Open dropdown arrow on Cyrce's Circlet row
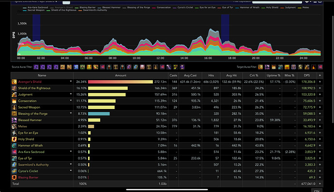The width and height of the screenshot is (334, 192). (71, 171)
